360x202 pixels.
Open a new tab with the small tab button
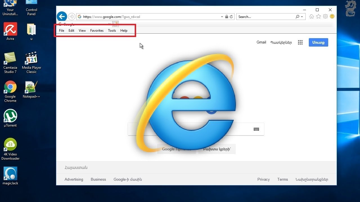(x=116, y=24)
